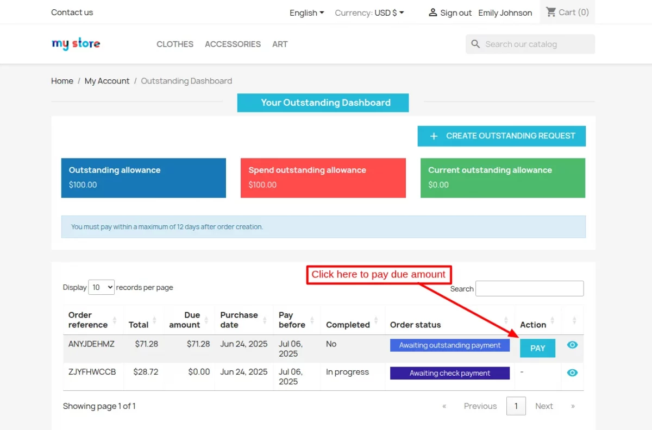The width and height of the screenshot is (652, 430).
Task: Sort table by Total column
Action: [154, 320]
